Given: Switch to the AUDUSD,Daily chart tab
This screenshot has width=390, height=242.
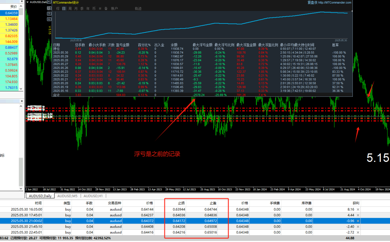Looking at the screenshot, I should (40, 196).
